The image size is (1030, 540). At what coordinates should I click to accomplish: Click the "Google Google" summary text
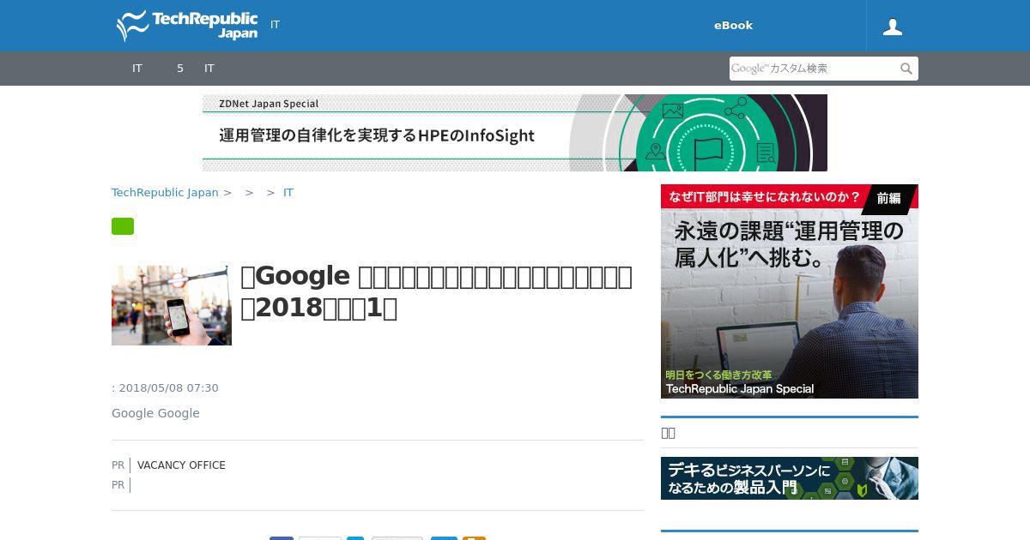155,413
